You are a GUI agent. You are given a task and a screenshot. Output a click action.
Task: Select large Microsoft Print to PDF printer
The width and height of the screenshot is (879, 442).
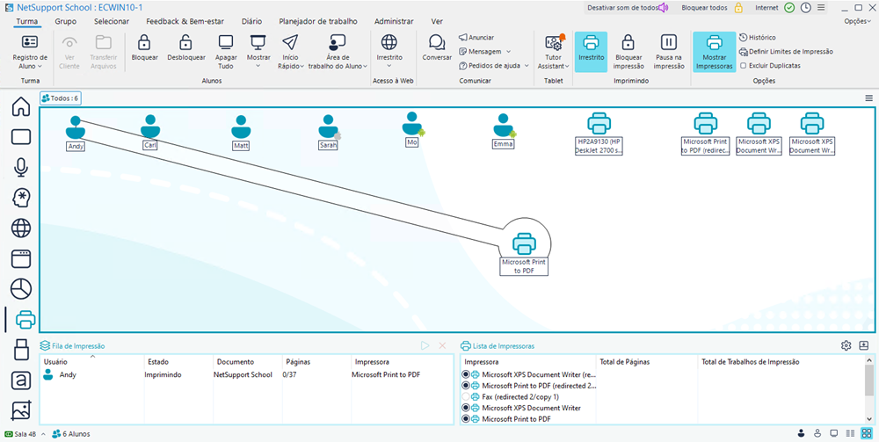[x=524, y=243]
